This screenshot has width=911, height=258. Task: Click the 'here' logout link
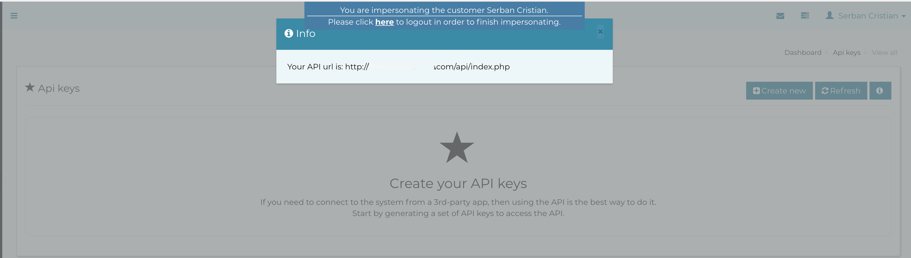tap(384, 22)
